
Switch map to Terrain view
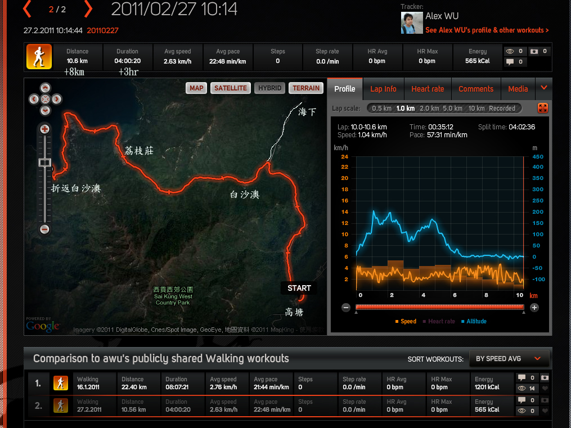306,88
